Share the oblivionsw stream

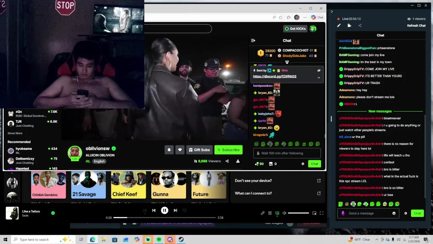227,161
